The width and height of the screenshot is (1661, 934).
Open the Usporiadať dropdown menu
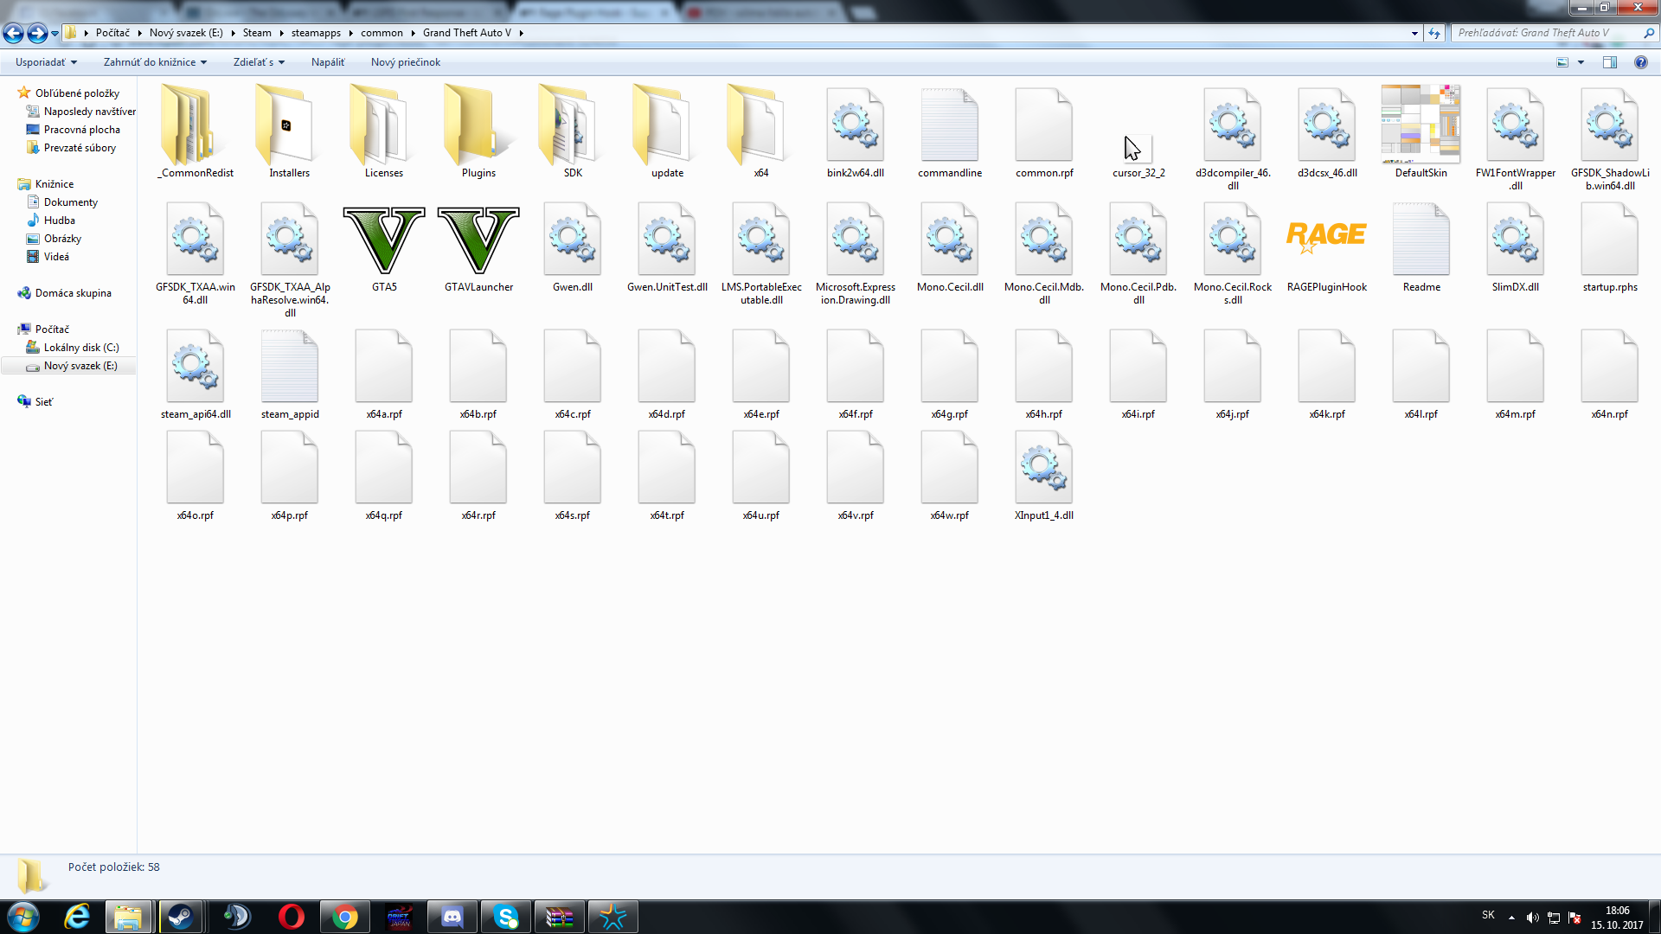point(46,62)
